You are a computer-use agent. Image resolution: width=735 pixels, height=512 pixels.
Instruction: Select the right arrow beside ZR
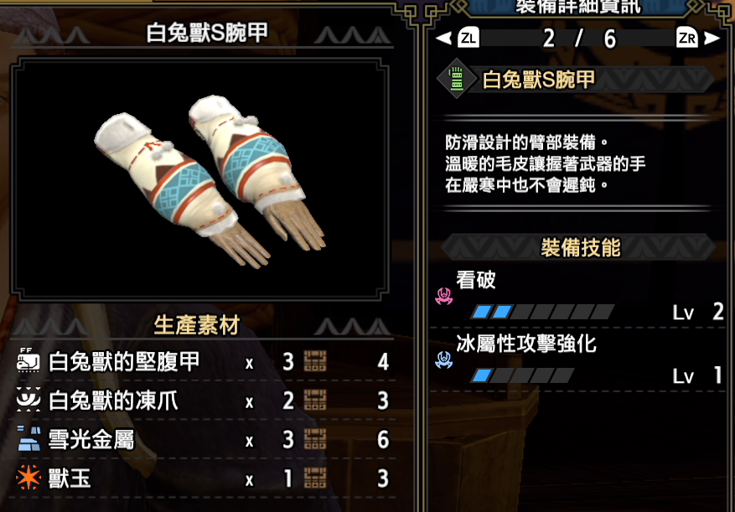[x=712, y=38]
